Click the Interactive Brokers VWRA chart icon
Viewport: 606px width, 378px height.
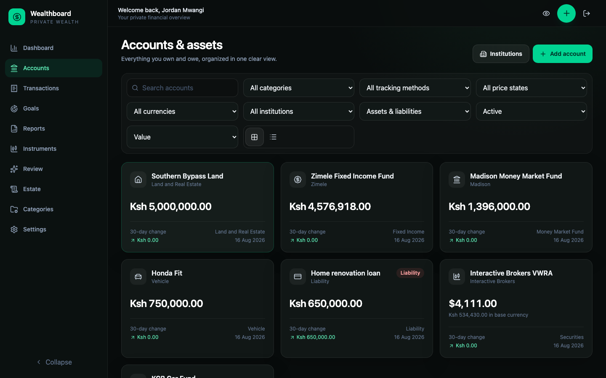tap(457, 277)
